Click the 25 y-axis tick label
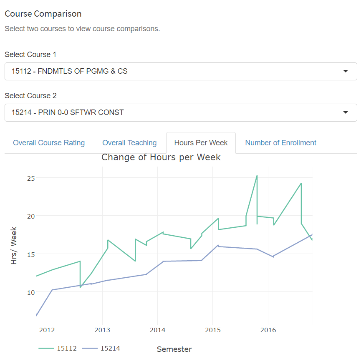The width and height of the screenshot is (361, 361). pyautogui.click(x=31, y=178)
